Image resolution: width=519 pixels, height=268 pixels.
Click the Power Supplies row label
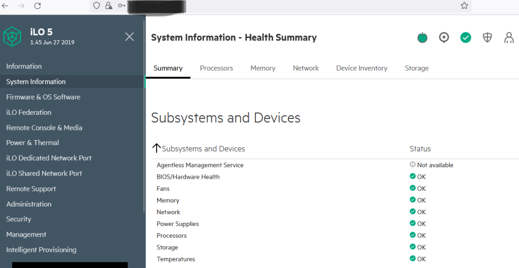click(178, 223)
